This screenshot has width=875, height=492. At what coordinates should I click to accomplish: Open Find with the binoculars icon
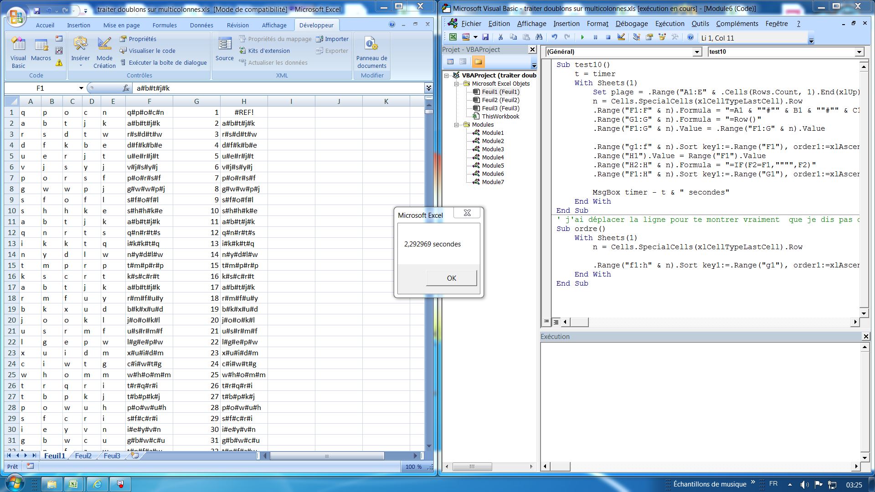click(539, 37)
